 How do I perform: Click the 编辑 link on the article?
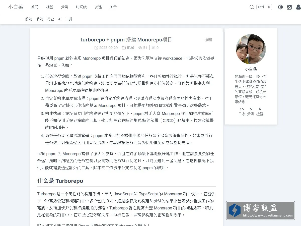click(x=208, y=40)
